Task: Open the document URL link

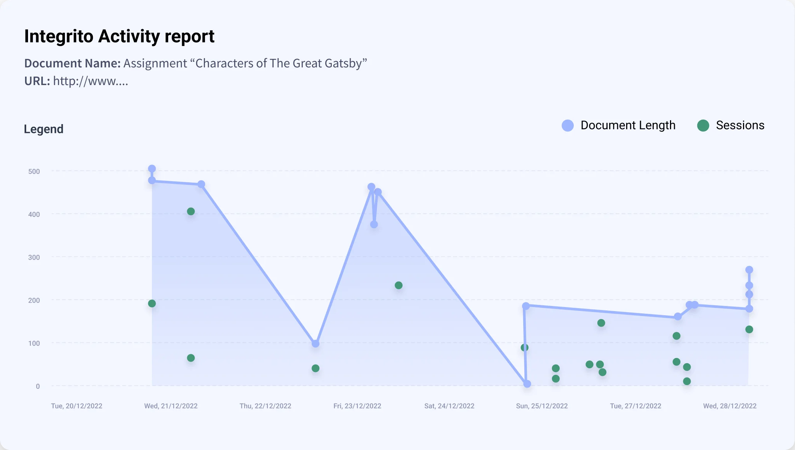Action: pos(90,81)
